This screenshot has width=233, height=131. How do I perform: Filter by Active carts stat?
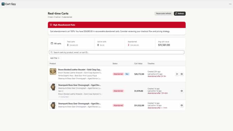point(109,43)
